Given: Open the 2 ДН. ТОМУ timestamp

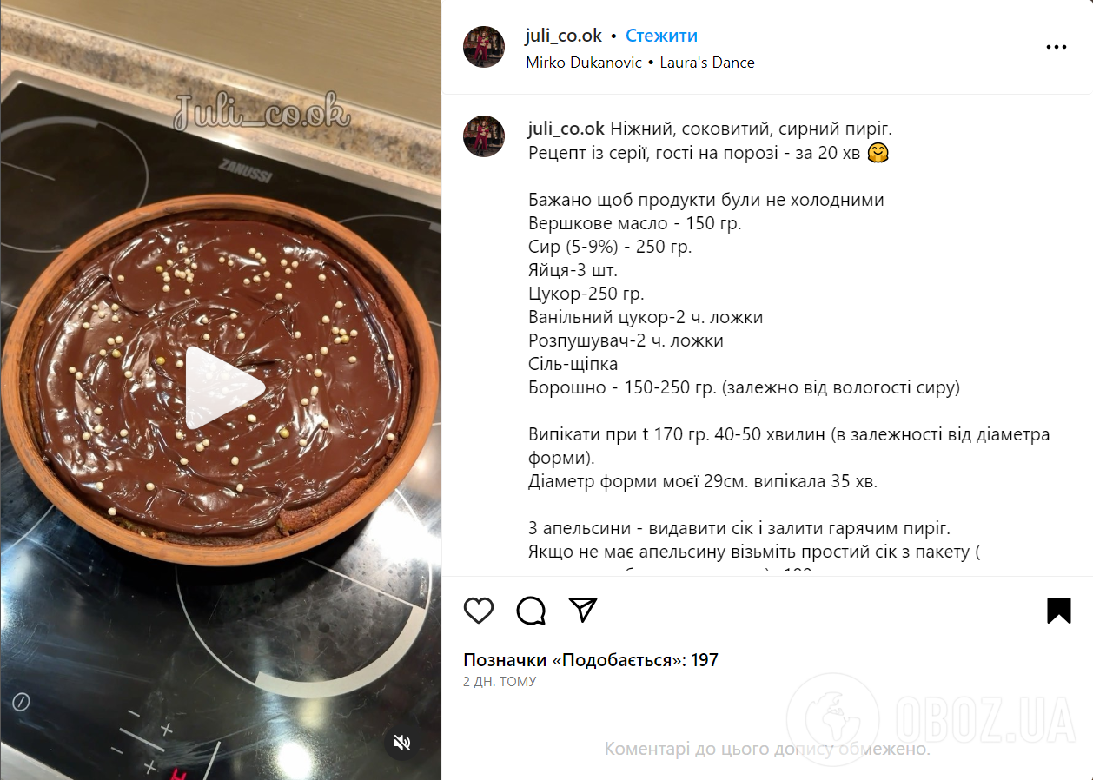Looking at the screenshot, I should point(500,682).
